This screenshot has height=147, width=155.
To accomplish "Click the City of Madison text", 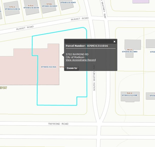I will [x=75, y=57].
